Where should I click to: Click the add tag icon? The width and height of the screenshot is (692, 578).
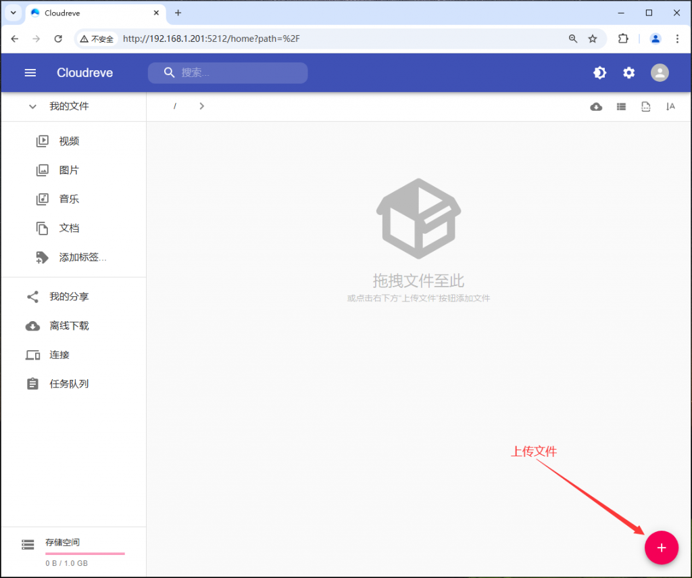pyautogui.click(x=43, y=258)
